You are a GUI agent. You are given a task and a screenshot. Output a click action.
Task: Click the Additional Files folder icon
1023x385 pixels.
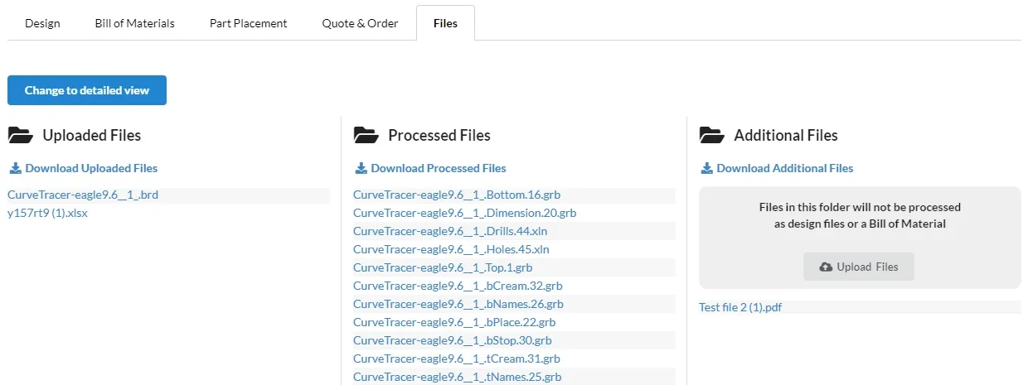click(x=711, y=135)
